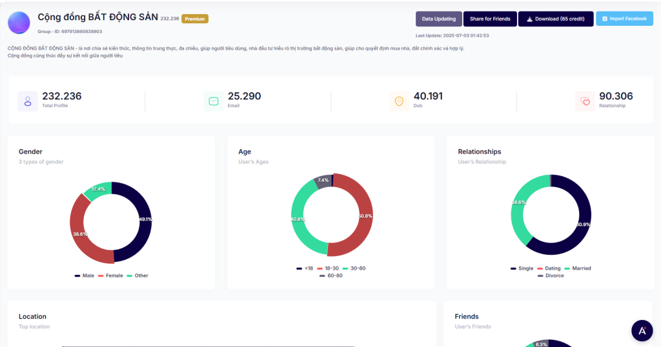Click the Premium badge
Screen dimensions: 661x347
click(195, 19)
